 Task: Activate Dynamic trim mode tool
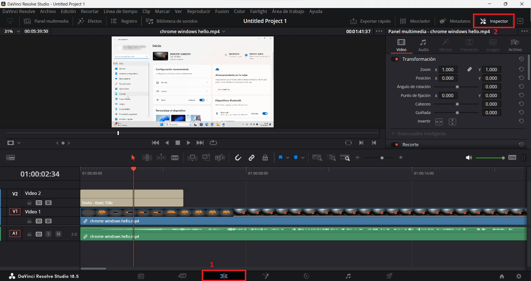(161, 158)
